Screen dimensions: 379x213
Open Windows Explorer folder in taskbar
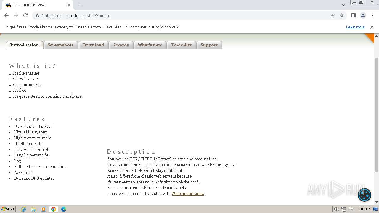(x=33, y=209)
